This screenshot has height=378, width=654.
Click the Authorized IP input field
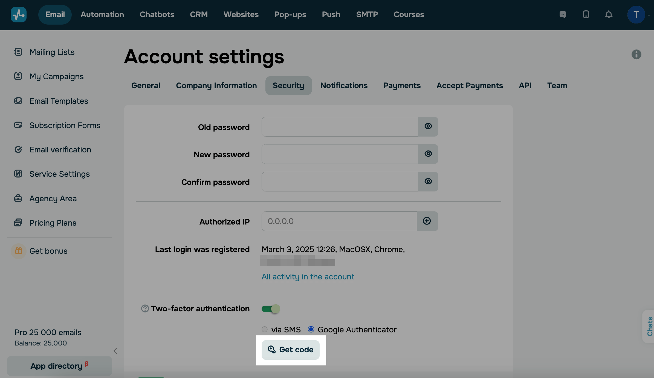pyautogui.click(x=339, y=221)
